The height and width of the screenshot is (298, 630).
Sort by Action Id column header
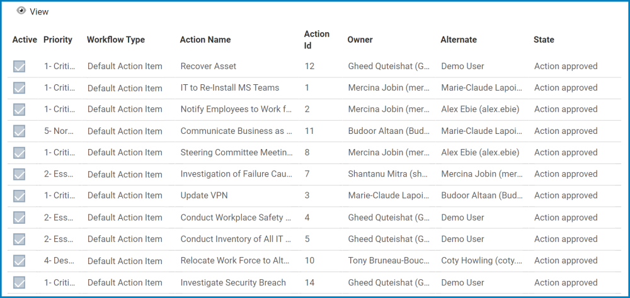pyautogui.click(x=316, y=40)
